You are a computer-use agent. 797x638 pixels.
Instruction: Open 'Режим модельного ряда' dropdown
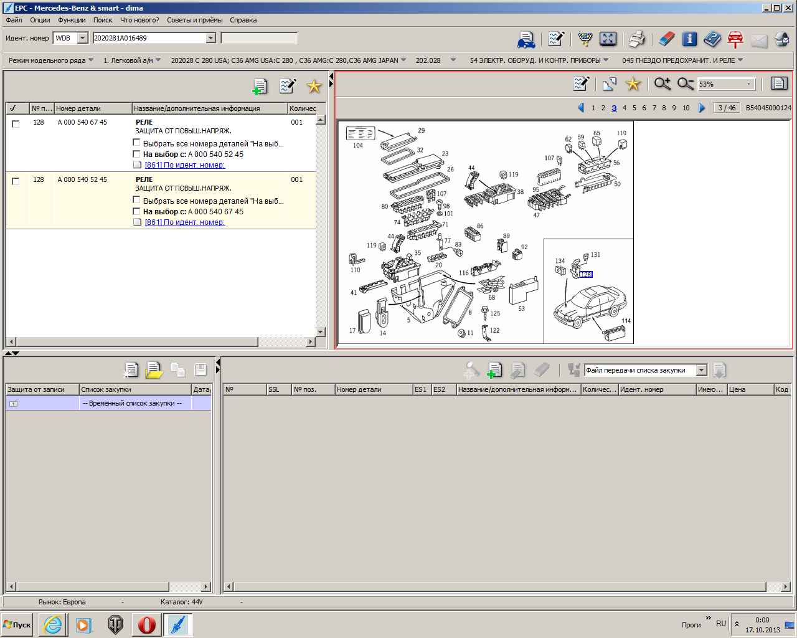pos(51,60)
